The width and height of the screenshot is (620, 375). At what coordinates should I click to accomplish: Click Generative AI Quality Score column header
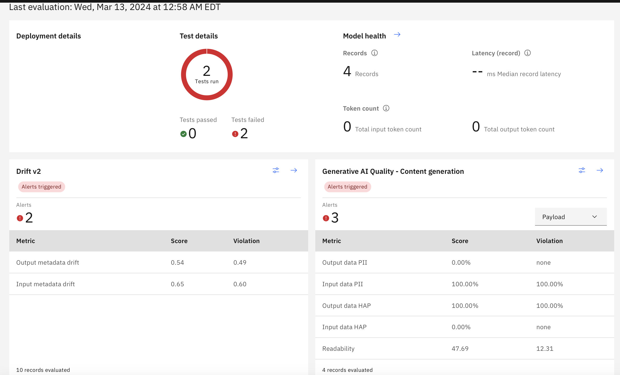coord(460,241)
